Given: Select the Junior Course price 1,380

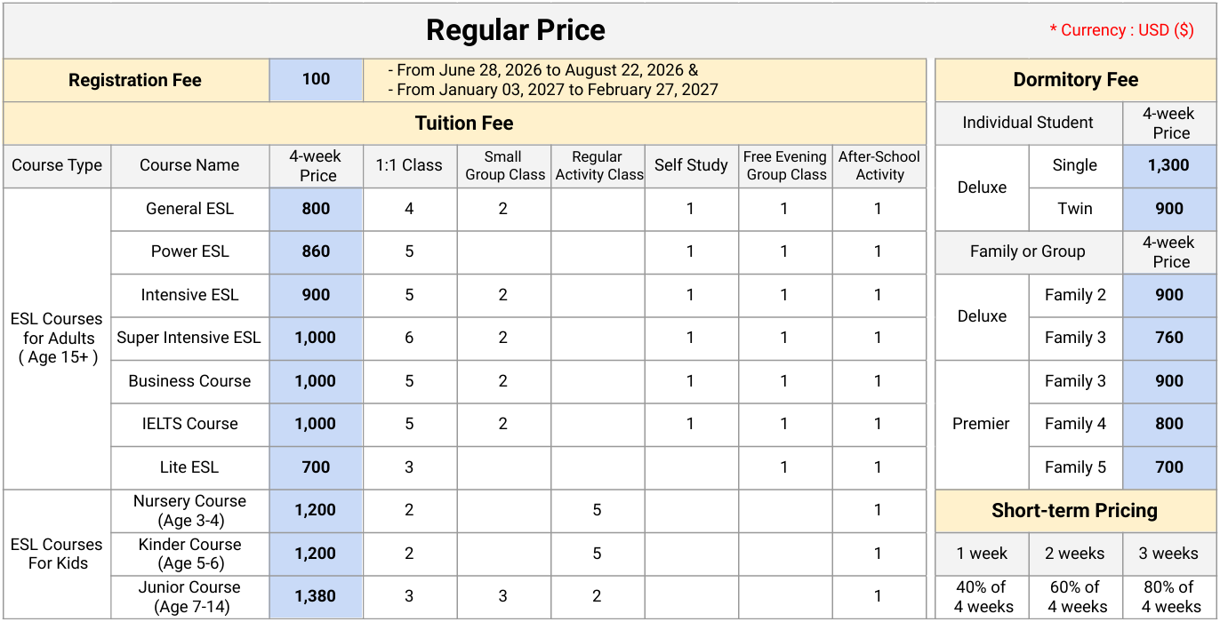Looking at the screenshot, I should 316,596.
